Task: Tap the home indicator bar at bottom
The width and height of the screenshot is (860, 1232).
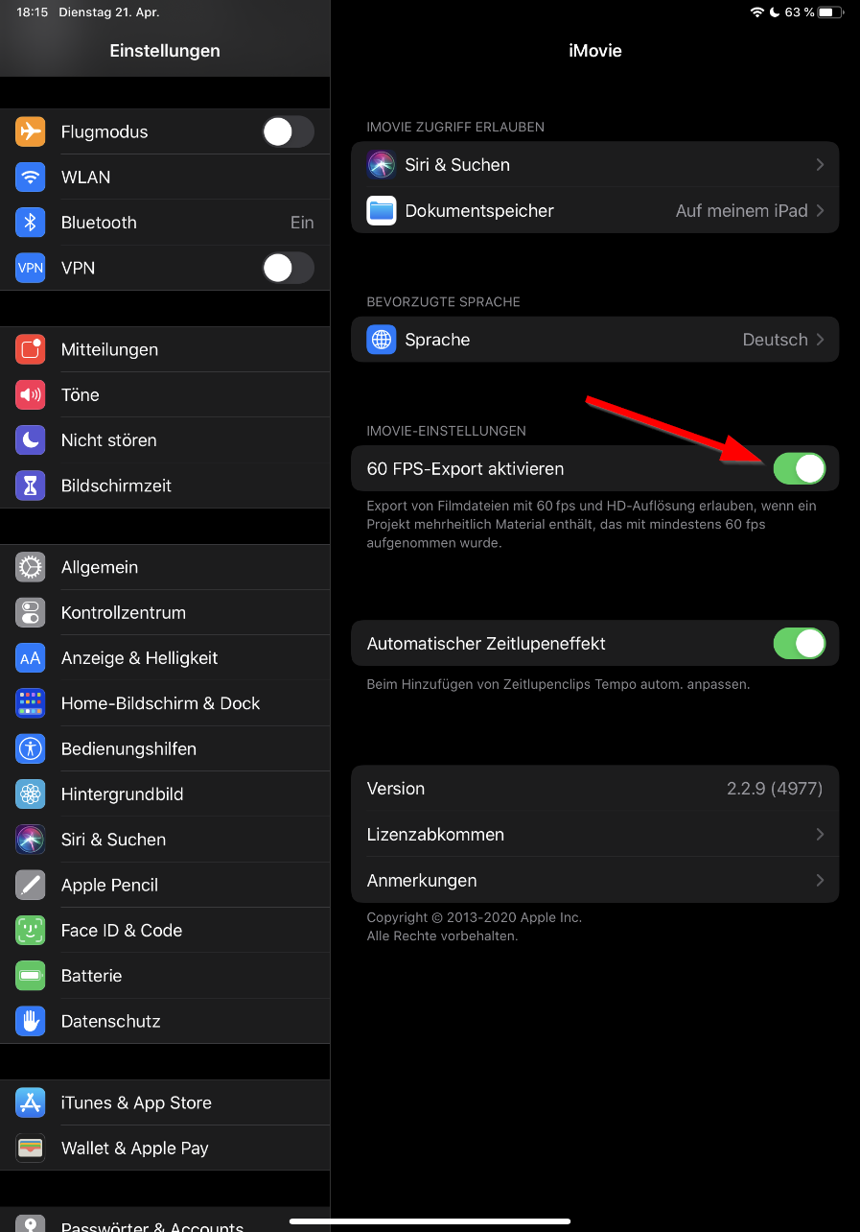Action: tap(430, 1221)
